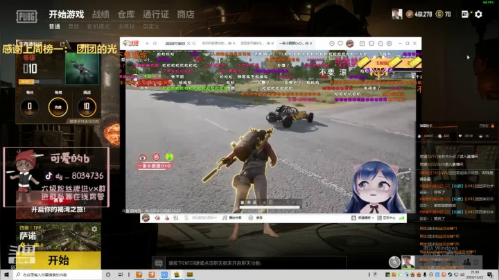Select the 开始游戏 tab in PUBG lobby

click(x=67, y=15)
